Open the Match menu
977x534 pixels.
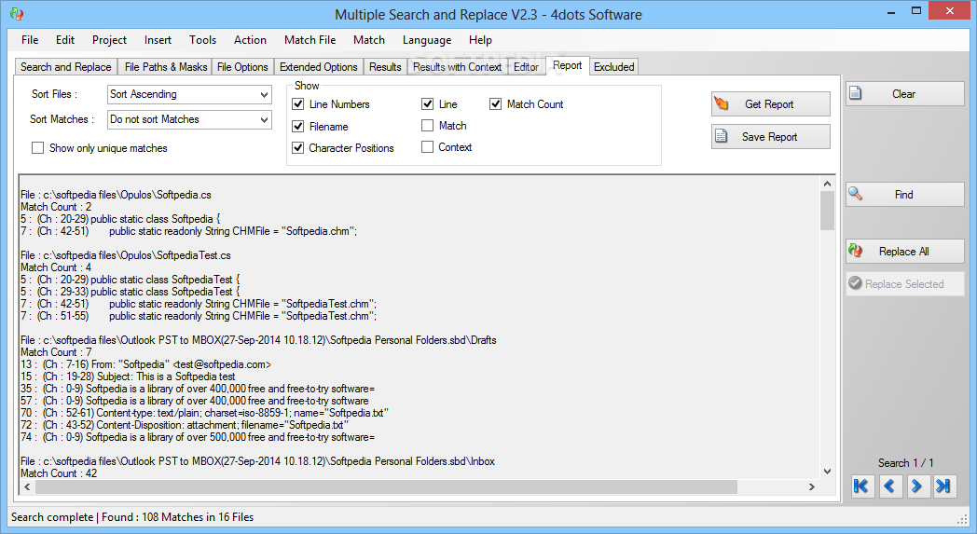tap(369, 40)
